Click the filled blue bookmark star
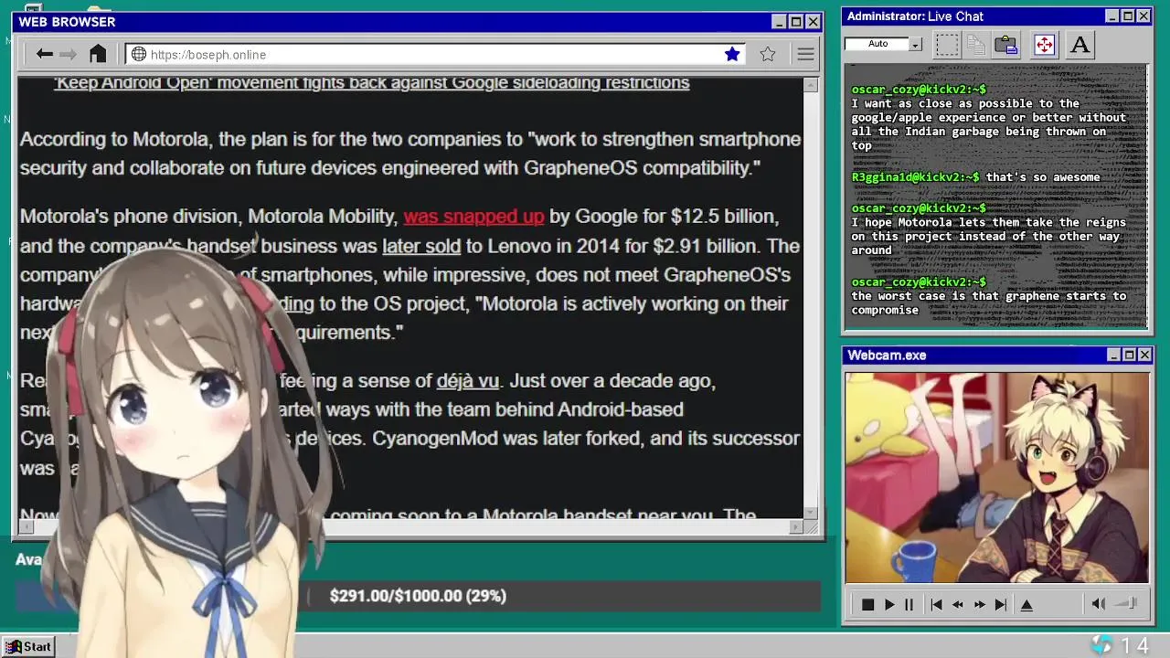Screen dimensions: 1170x658 732,54
